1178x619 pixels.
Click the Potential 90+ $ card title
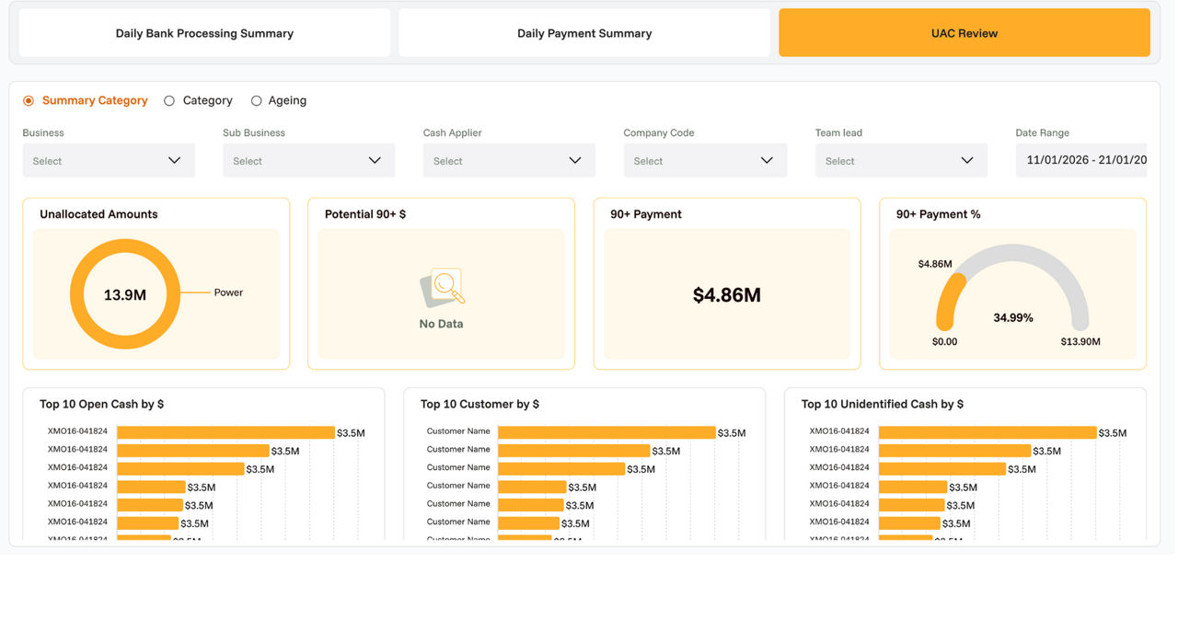(x=365, y=214)
